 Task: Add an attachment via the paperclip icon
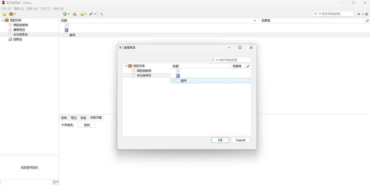pyautogui.click(x=90, y=14)
